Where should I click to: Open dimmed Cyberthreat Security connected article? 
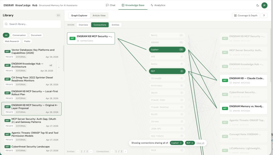tap(243, 94)
